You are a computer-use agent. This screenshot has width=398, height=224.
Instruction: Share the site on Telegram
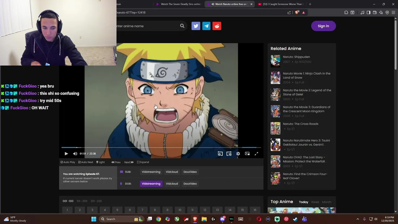click(x=206, y=26)
